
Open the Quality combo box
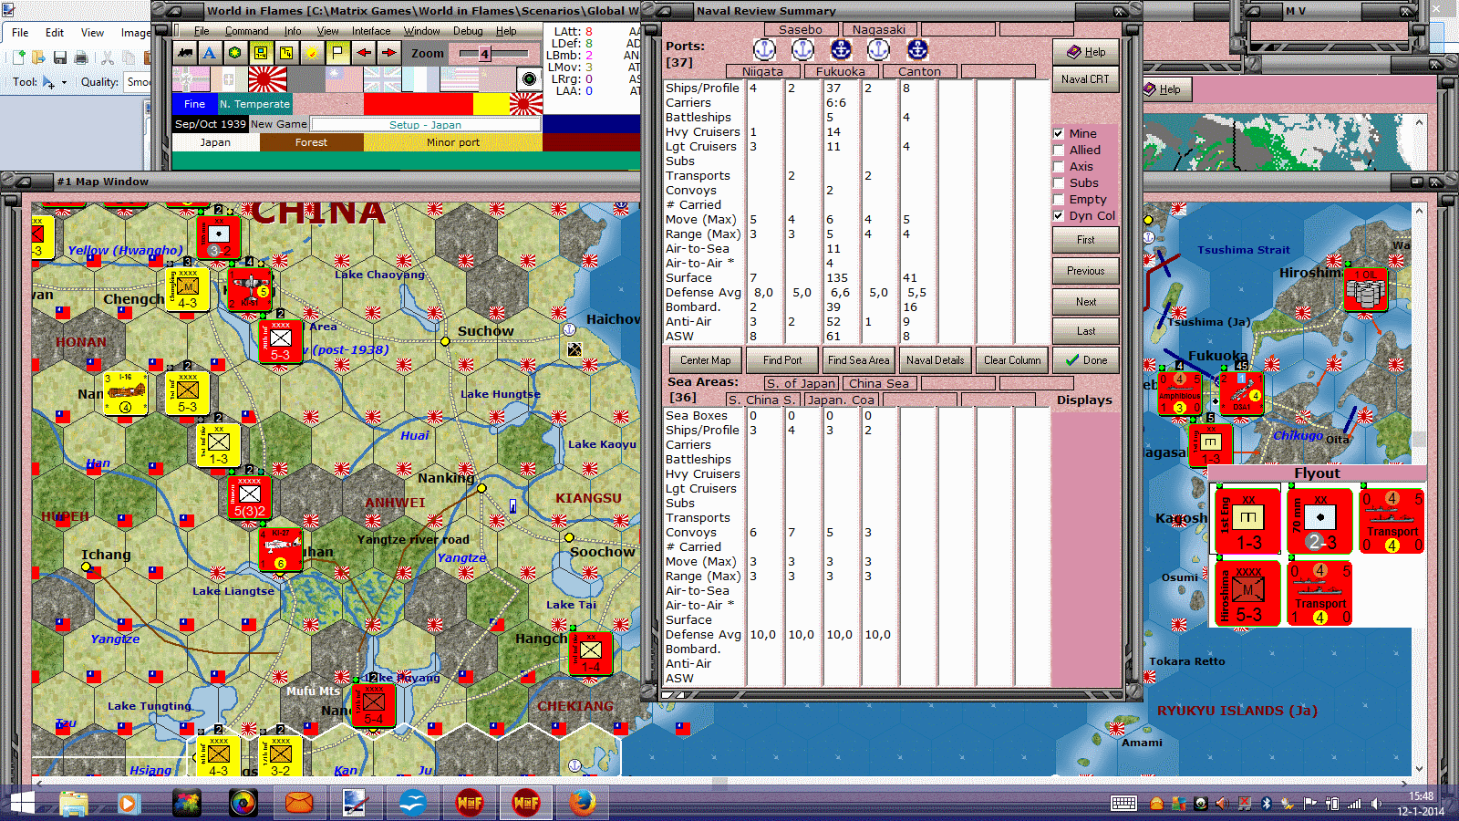(138, 82)
